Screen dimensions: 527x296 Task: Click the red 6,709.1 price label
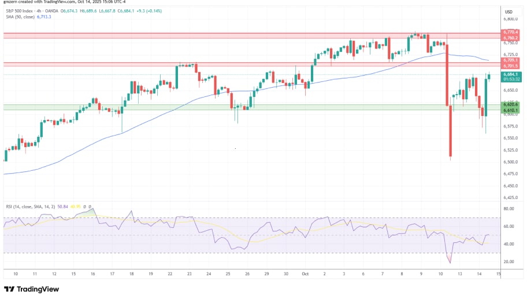[511, 60]
